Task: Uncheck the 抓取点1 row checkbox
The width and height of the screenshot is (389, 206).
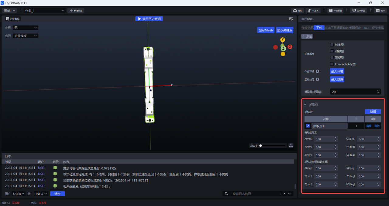Action: tap(308, 126)
